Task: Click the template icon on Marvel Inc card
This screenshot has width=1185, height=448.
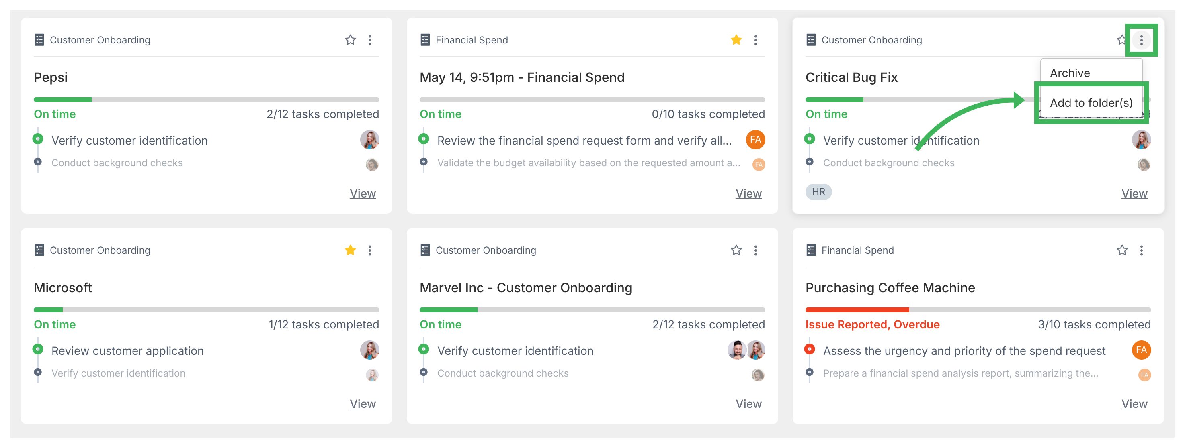Action: [425, 250]
